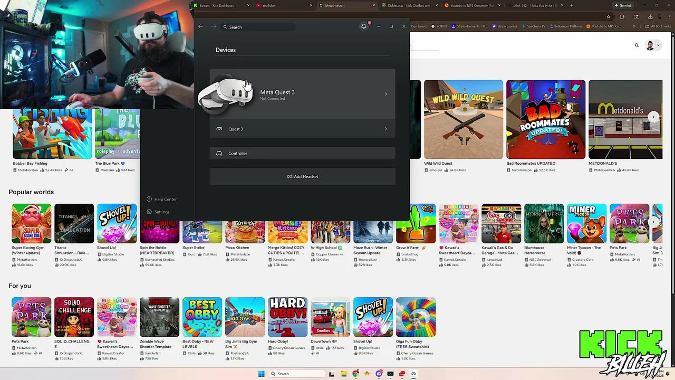Open browser extensions puzzle icon
Screen dimensions: 675x380
(x=622, y=16)
